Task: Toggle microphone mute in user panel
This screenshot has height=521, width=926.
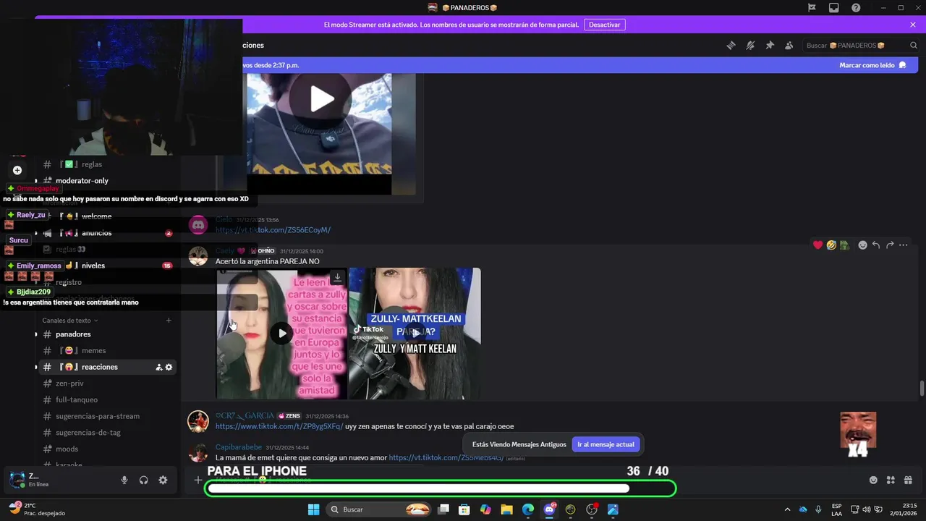Action: pos(124,480)
